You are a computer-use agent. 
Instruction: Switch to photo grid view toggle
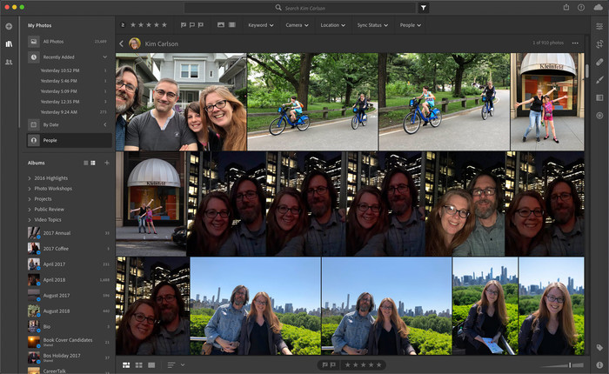point(127,364)
